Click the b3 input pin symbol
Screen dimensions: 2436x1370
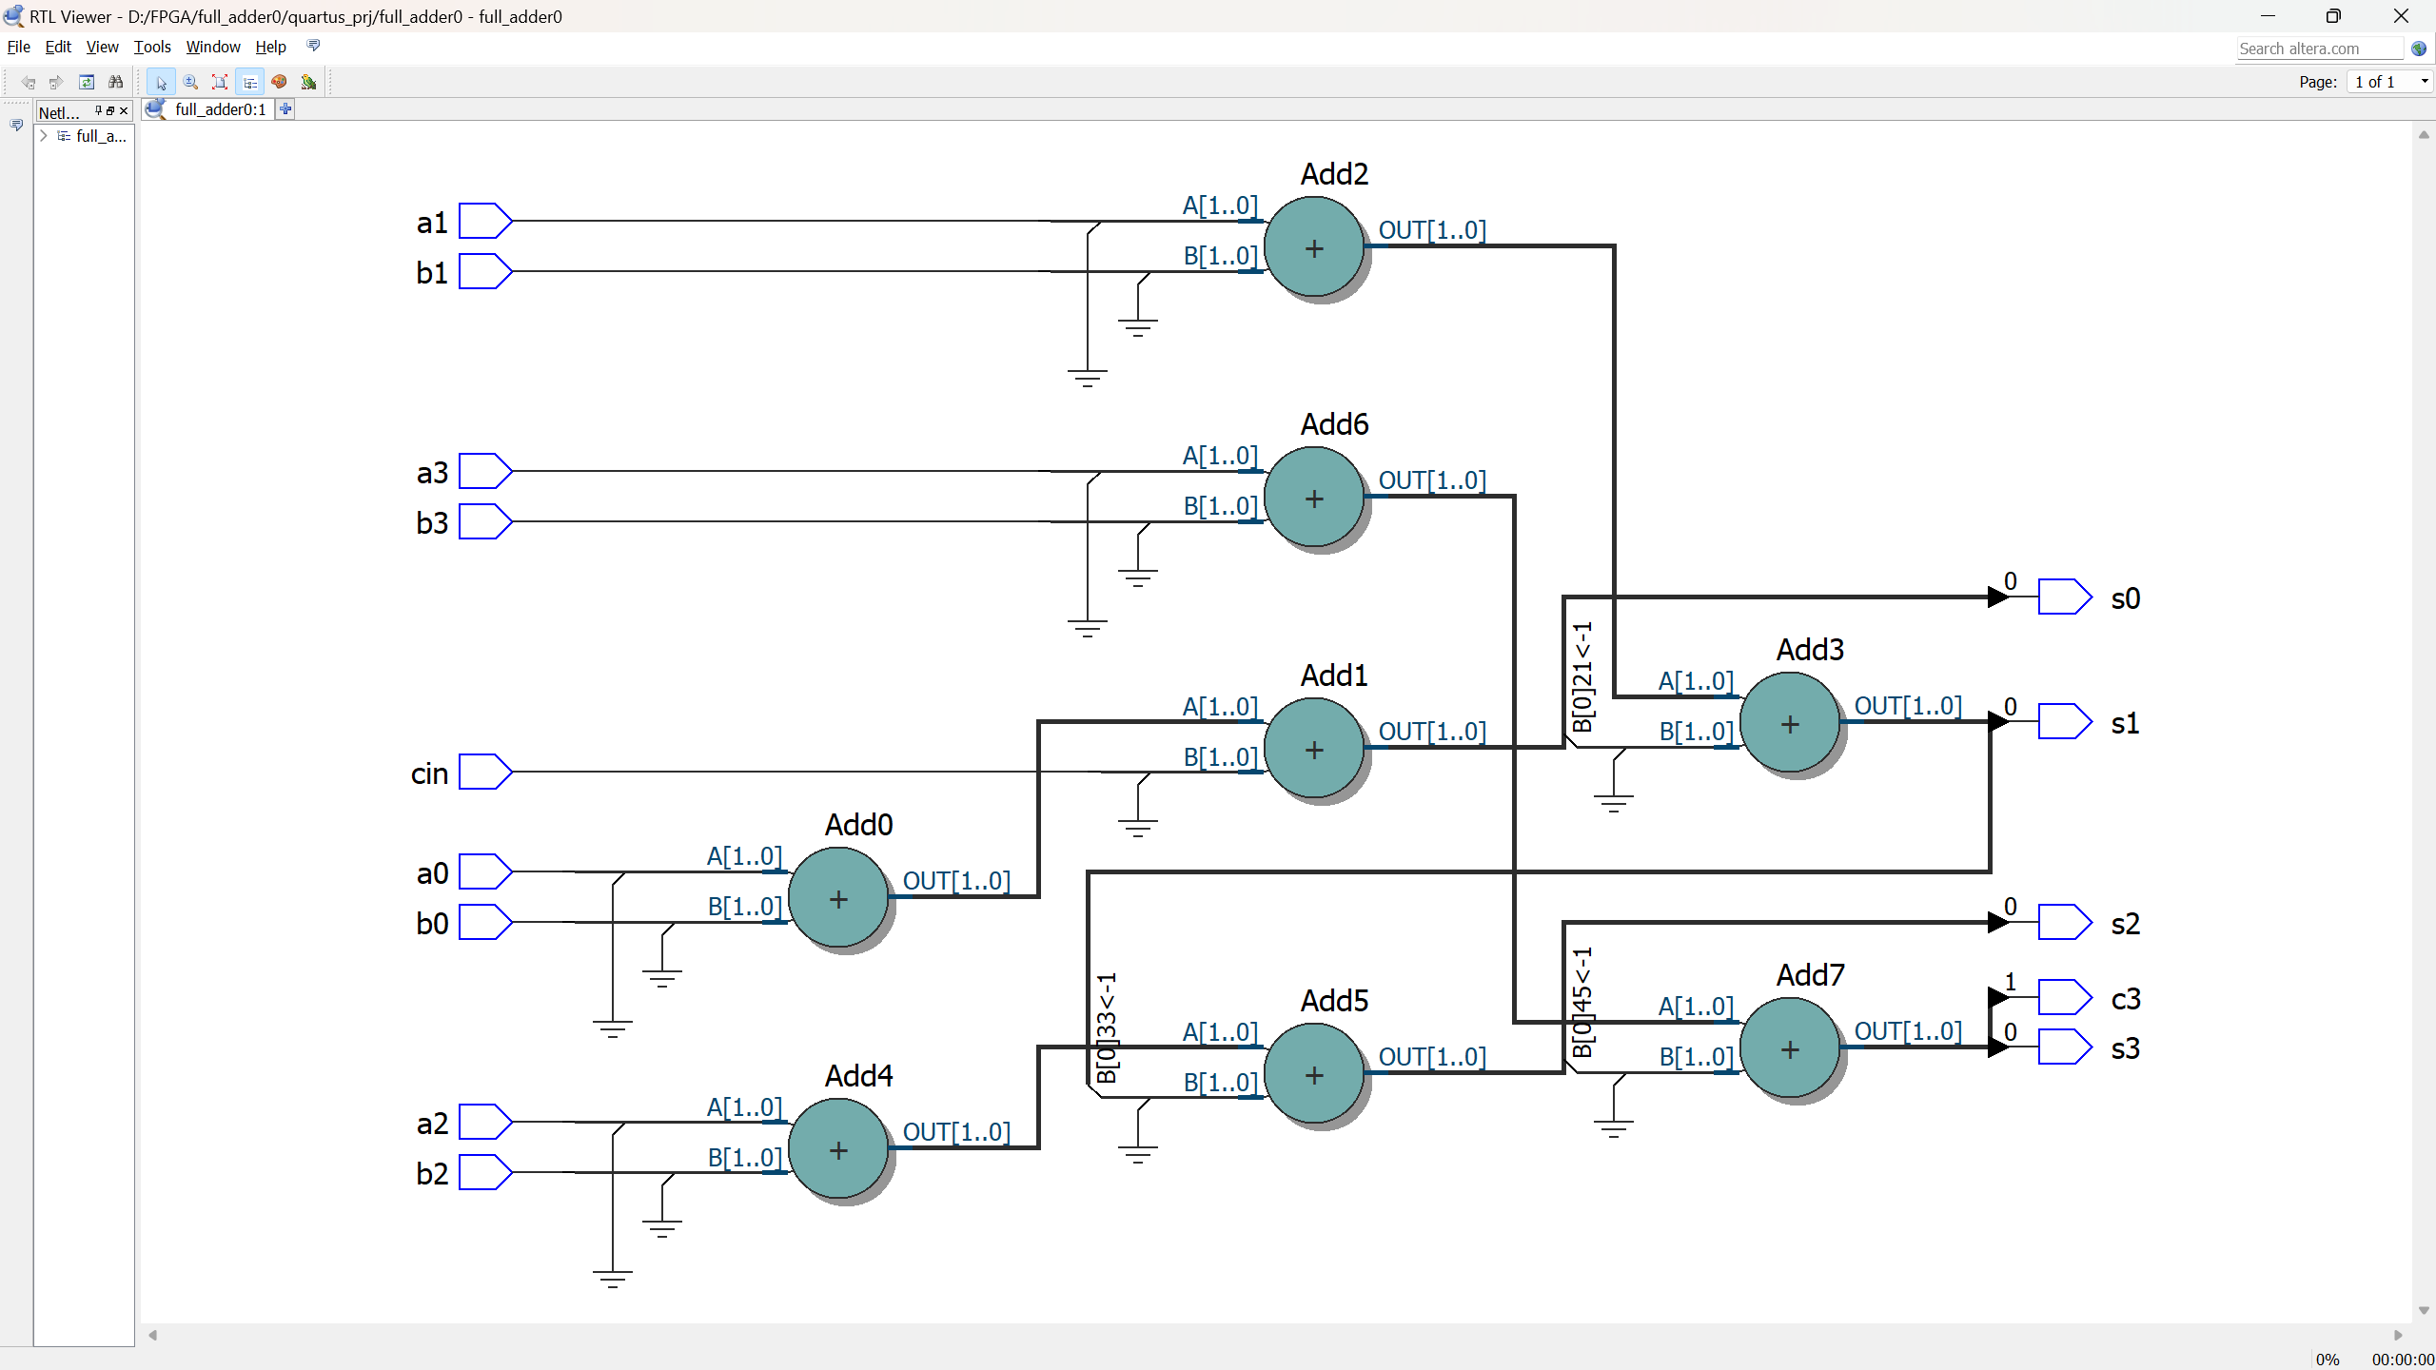click(x=485, y=521)
